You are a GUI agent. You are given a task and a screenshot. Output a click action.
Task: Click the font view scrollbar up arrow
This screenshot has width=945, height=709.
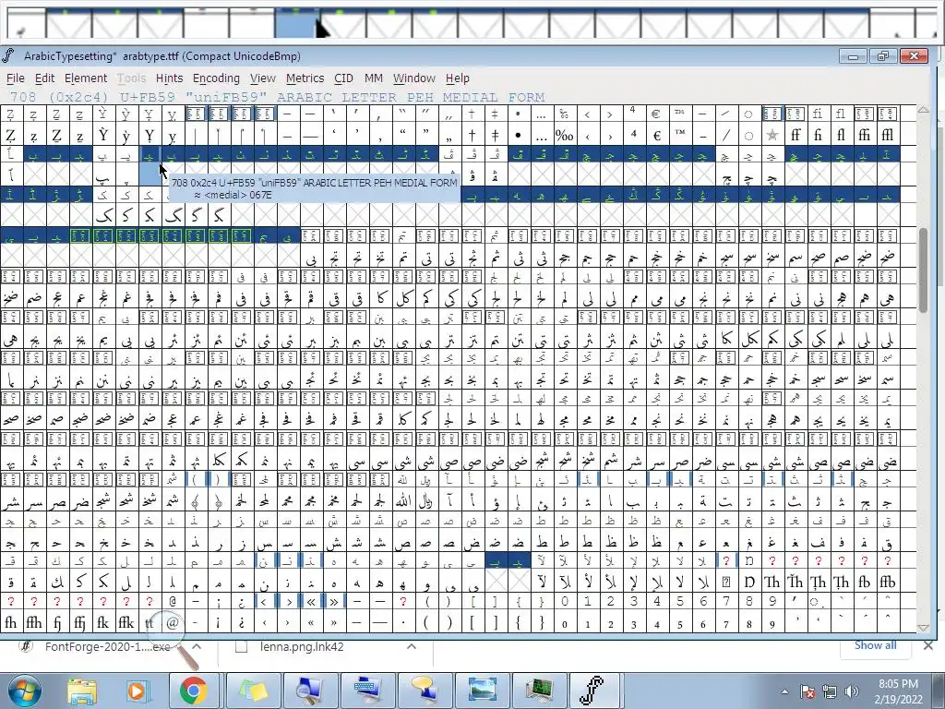click(x=923, y=111)
